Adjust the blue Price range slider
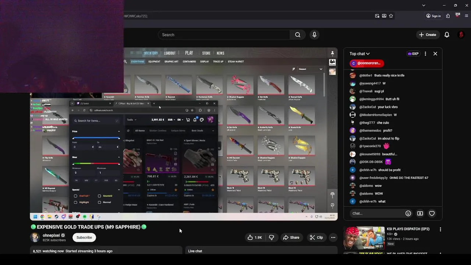The image size is (471, 265). [x=96, y=138]
